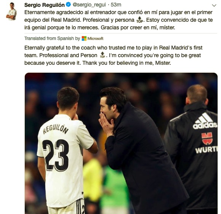
Task: Click the number 23 on the shirt
Action: pos(56,155)
